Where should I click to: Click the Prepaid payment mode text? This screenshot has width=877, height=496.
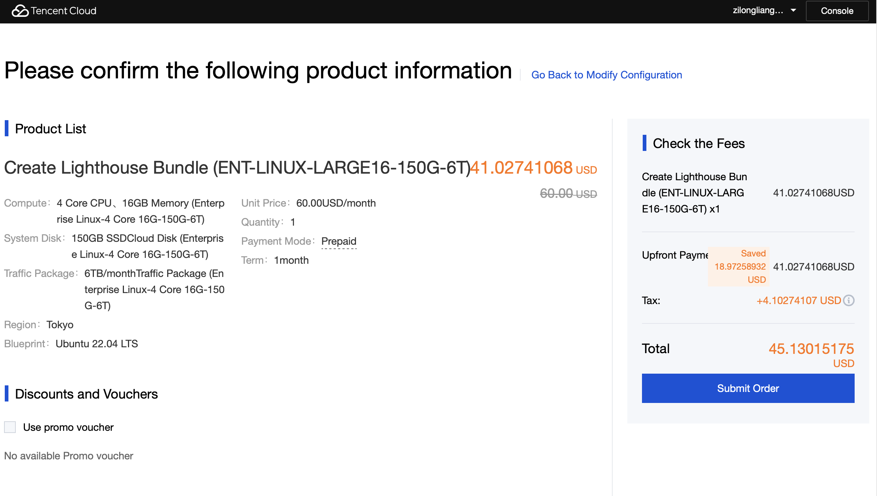coord(339,241)
